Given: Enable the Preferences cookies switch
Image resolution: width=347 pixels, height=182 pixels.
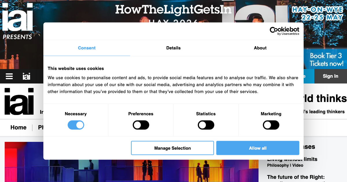Looking at the screenshot, I should pyautogui.click(x=141, y=125).
